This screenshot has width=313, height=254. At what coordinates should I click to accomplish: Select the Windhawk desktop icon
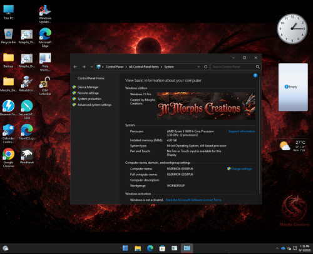click(27, 156)
